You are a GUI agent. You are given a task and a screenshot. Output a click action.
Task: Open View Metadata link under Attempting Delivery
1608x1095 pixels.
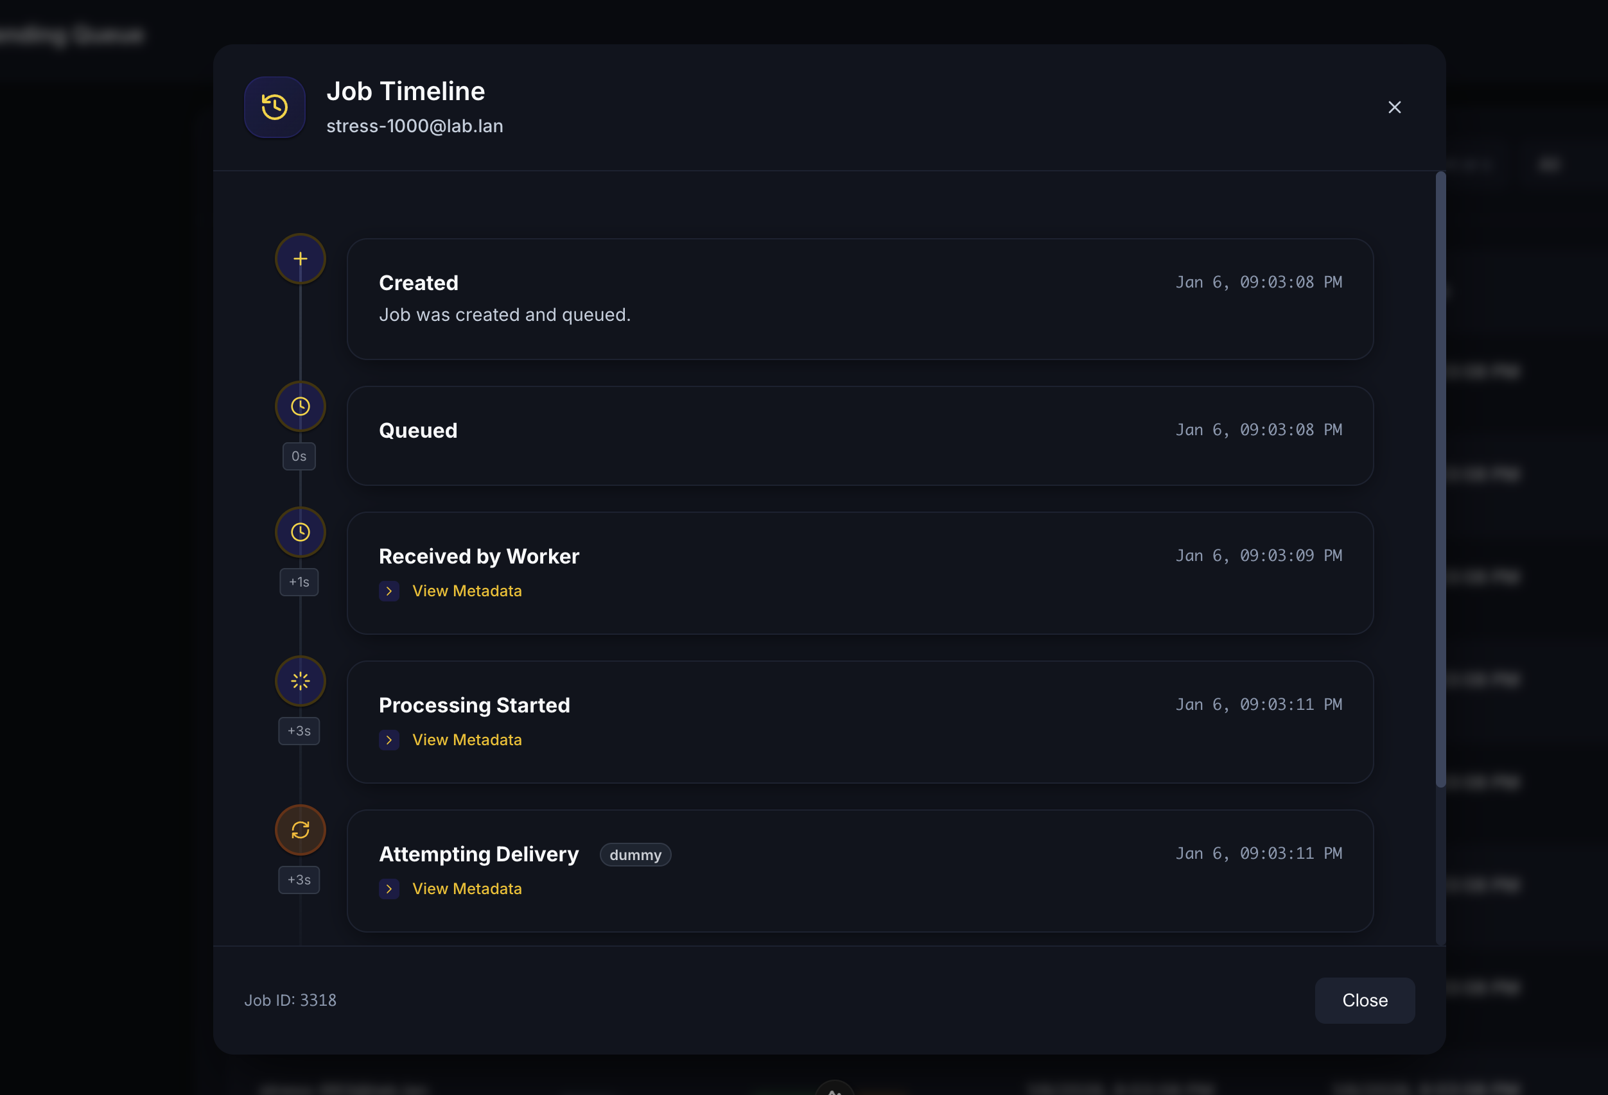(x=466, y=888)
